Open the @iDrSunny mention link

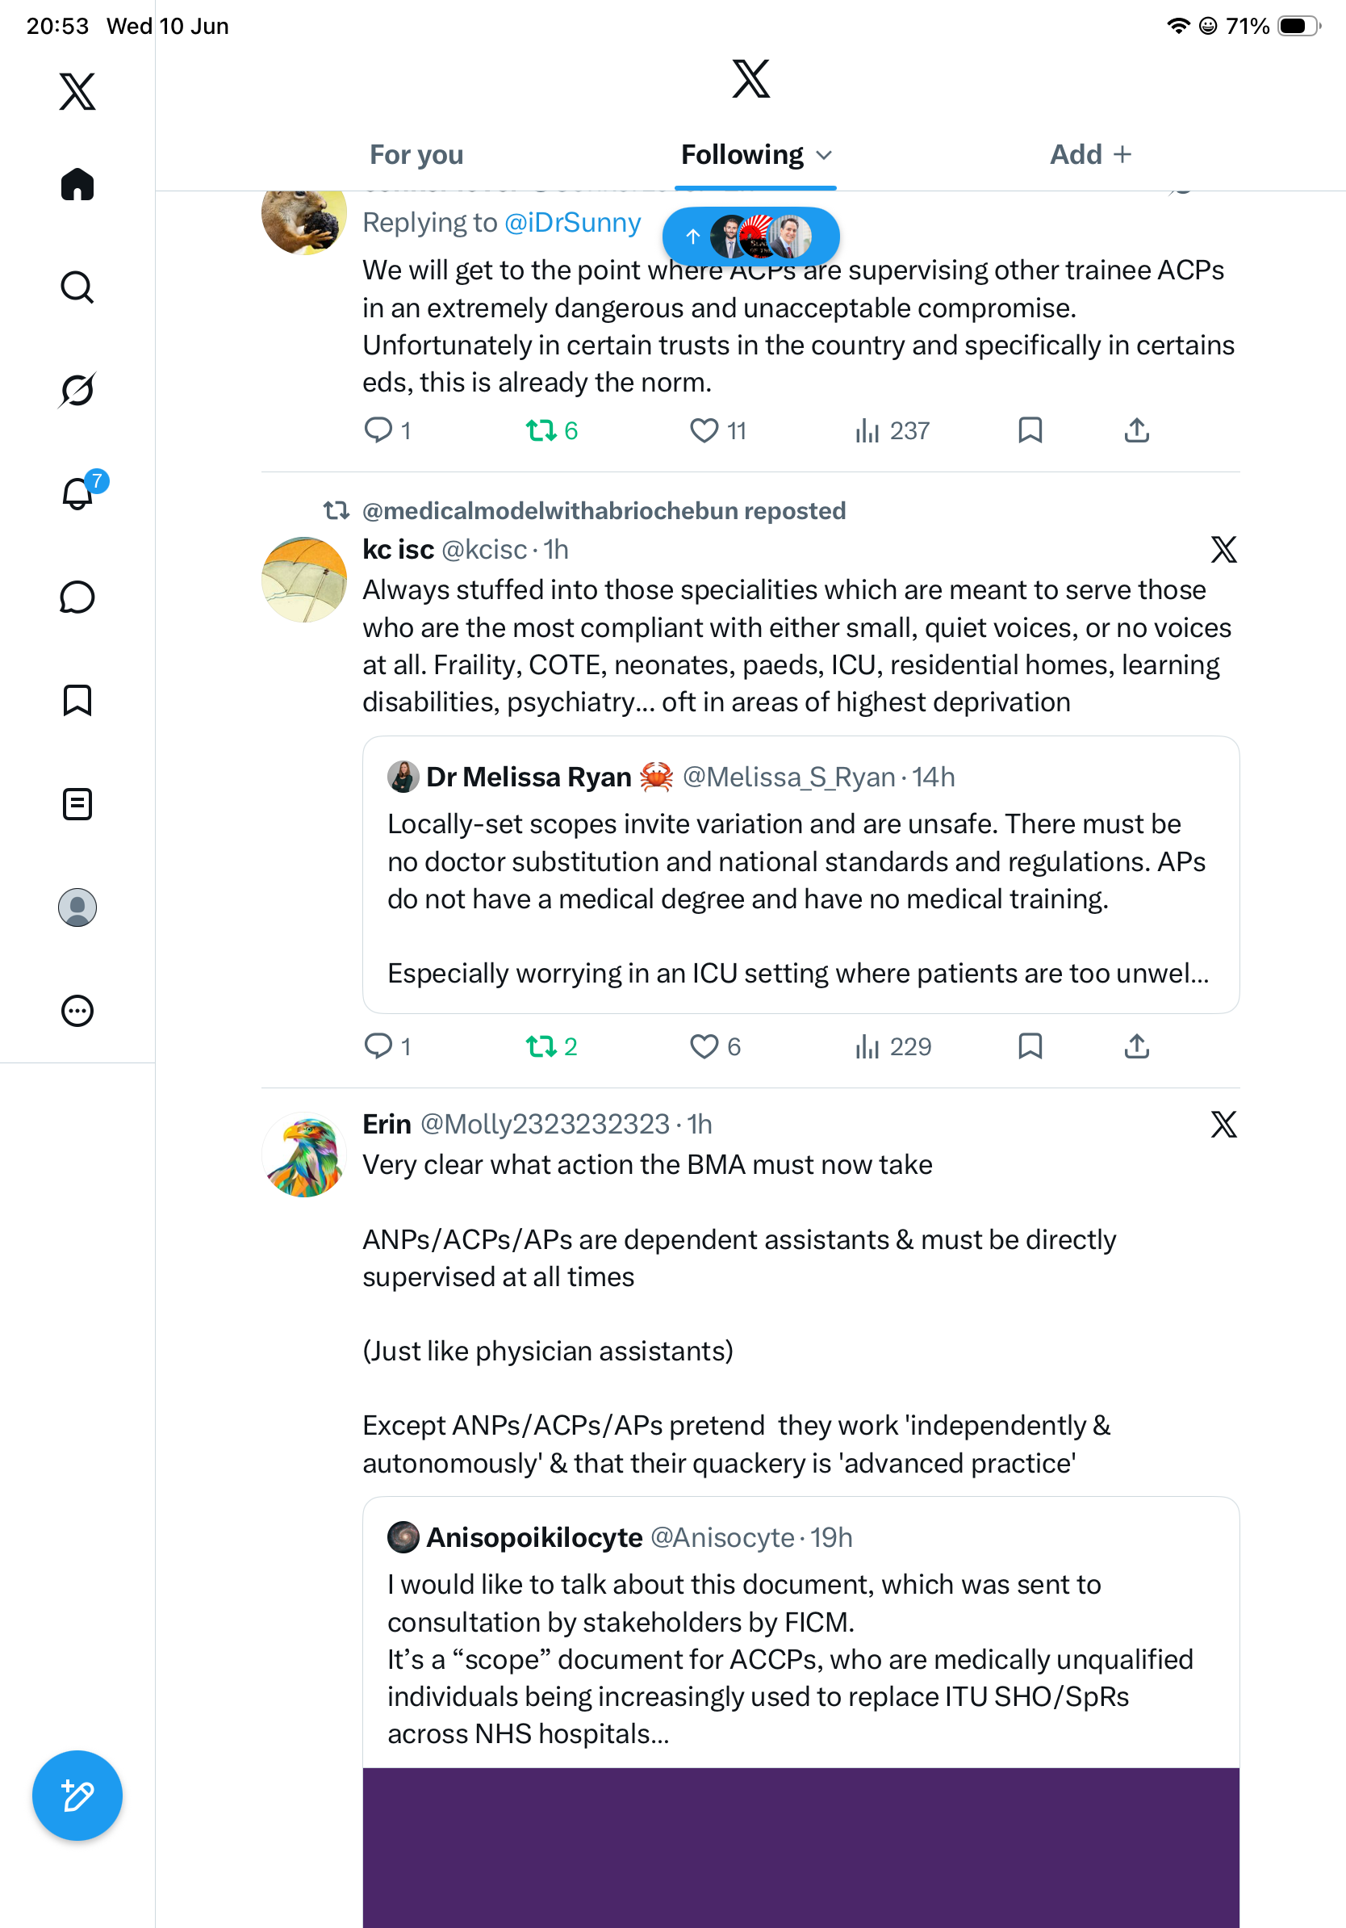(572, 223)
